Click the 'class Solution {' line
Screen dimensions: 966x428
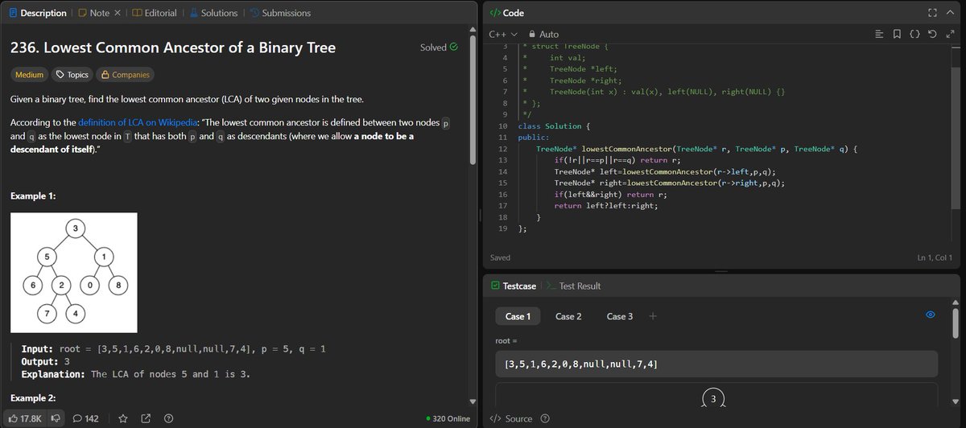[x=555, y=127]
